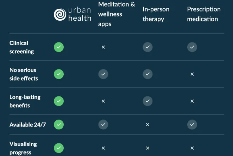The image size is (233, 156).
Task: Click green check for Available 24/7
Action: coord(59,124)
